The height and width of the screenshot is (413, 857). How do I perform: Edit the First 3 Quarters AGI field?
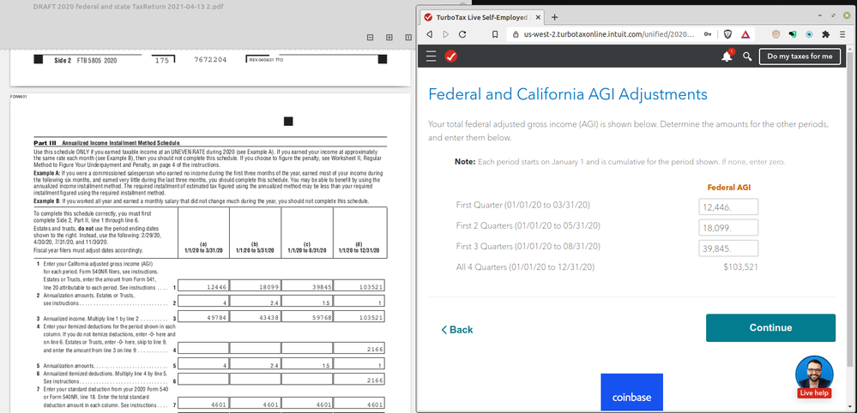pyautogui.click(x=728, y=248)
